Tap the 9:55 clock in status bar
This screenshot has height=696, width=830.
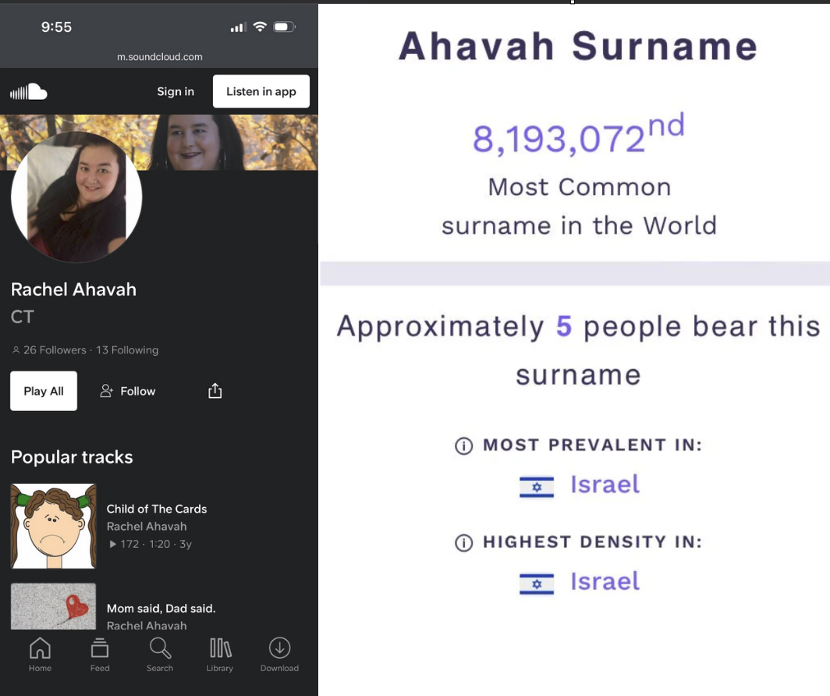pos(57,27)
